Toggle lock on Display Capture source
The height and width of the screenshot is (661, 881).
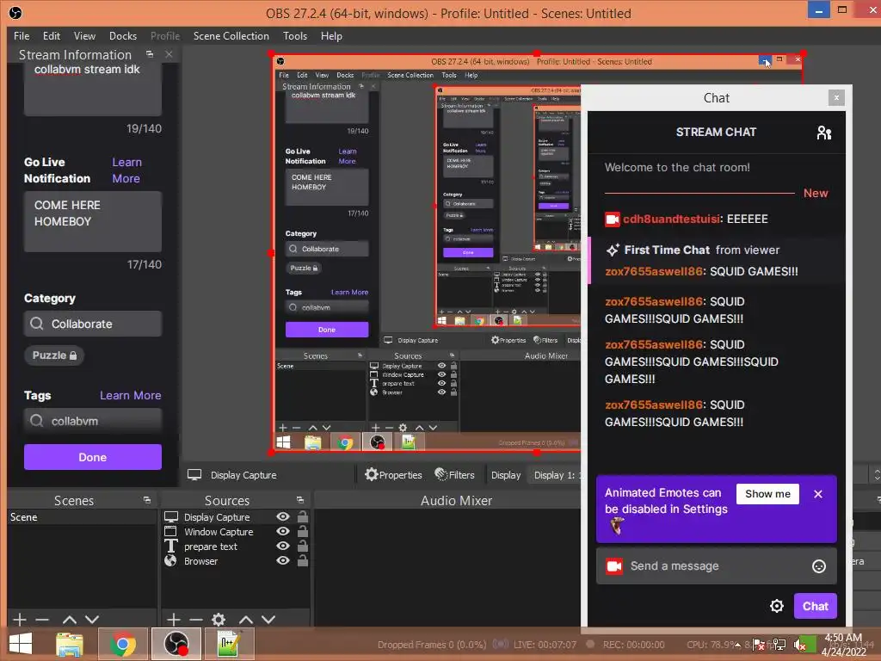[x=302, y=516]
